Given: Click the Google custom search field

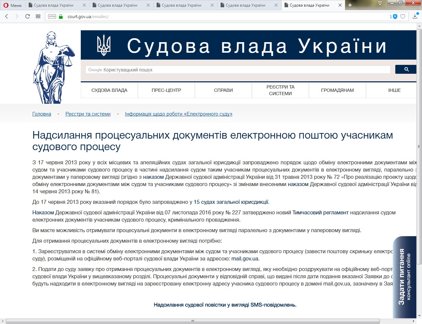Looking at the screenshot, I should (x=237, y=70).
